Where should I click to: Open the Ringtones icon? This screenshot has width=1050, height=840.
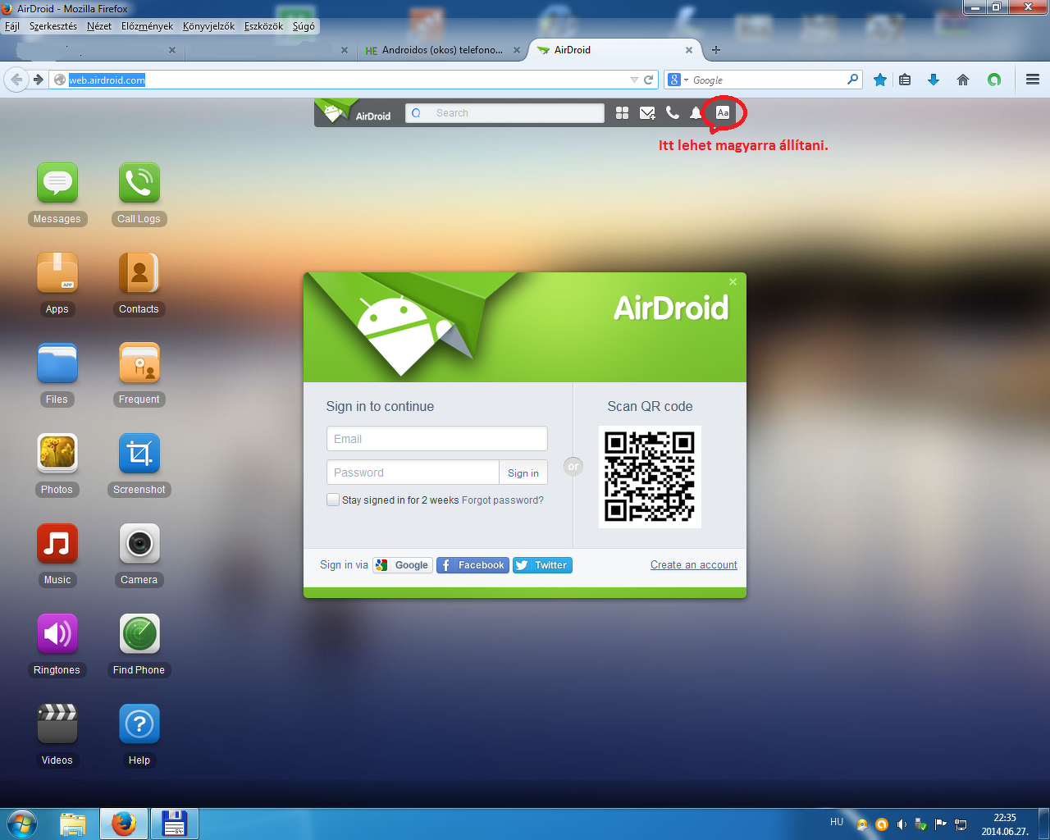pyautogui.click(x=57, y=634)
